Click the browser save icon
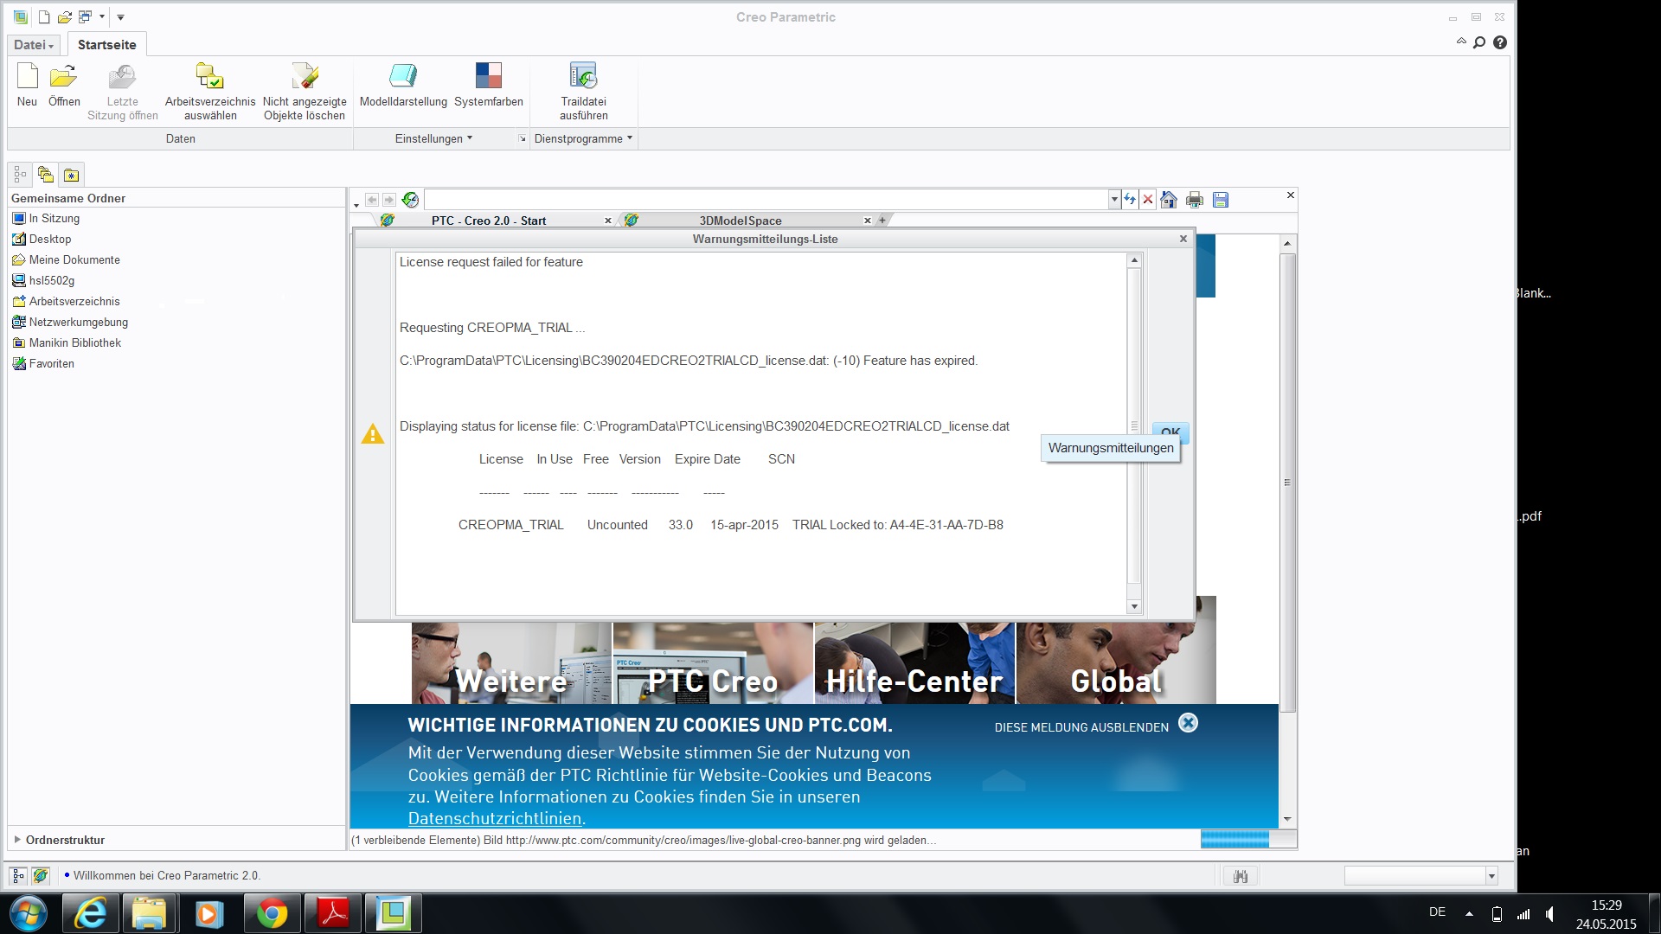This screenshot has height=934, width=1661. 1221,200
